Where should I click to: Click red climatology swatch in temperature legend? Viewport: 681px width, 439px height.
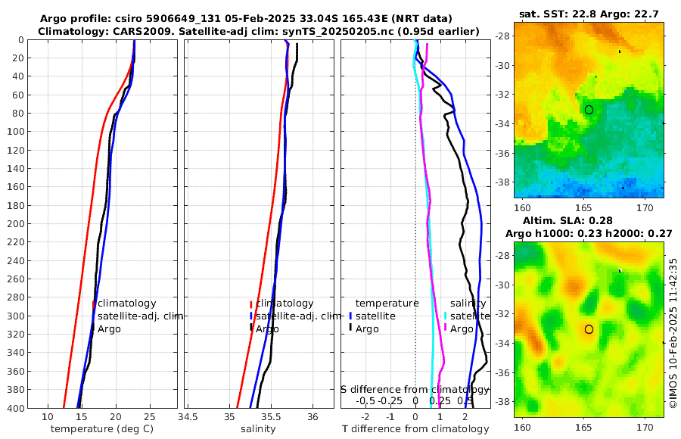click(93, 304)
